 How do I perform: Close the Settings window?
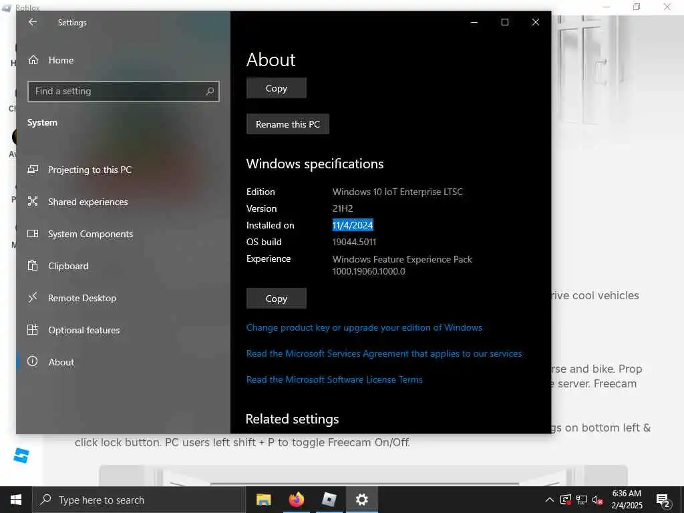click(x=536, y=22)
